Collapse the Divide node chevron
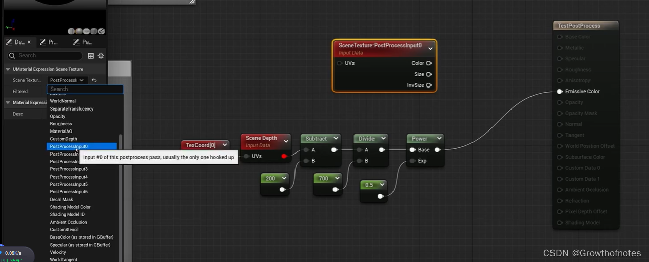 click(383, 139)
